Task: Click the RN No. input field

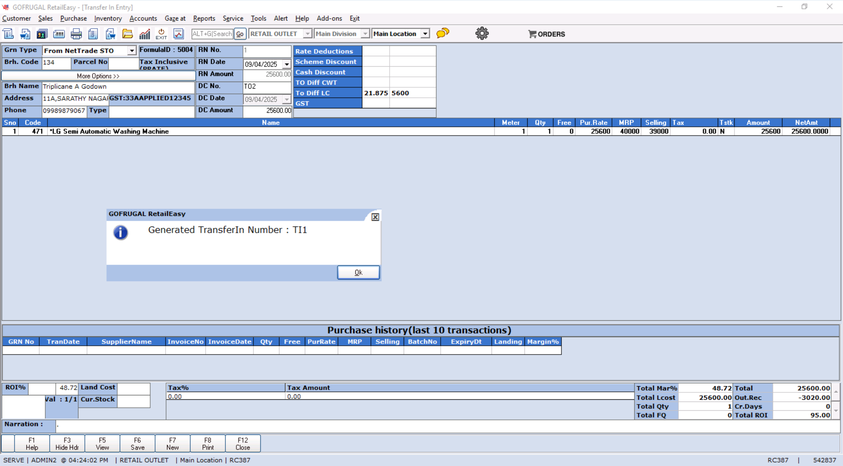Action: 267,51
